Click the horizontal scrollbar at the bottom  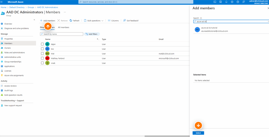[x=167, y=136]
